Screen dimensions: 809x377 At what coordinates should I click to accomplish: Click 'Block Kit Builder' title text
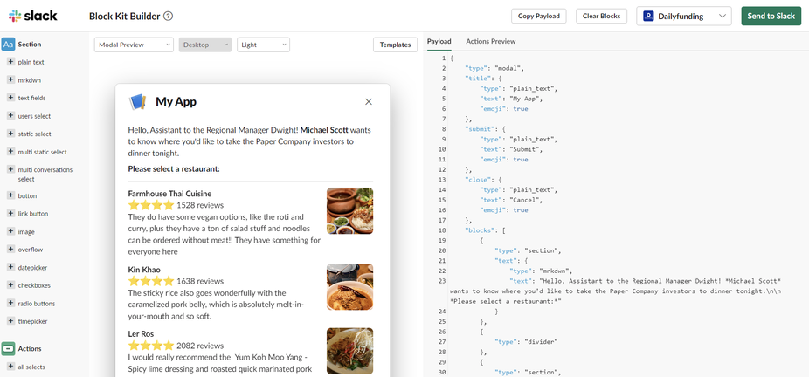coord(124,16)
